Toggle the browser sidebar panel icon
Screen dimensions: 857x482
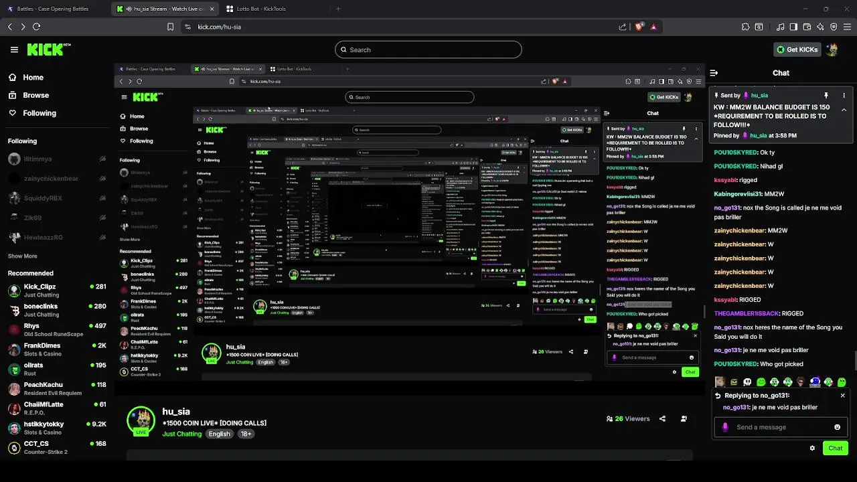[x=793, y=27]
